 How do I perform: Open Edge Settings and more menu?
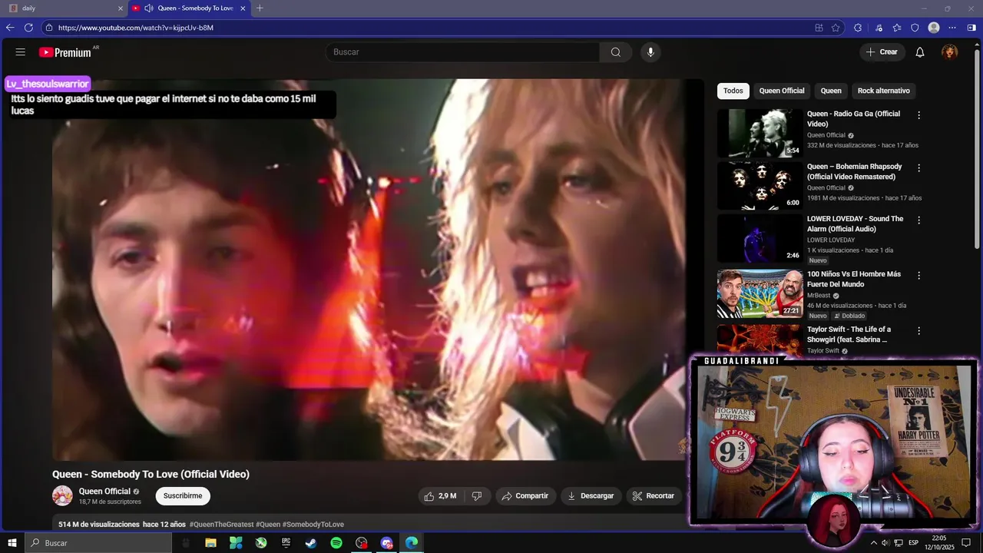(x=953, y=28)
